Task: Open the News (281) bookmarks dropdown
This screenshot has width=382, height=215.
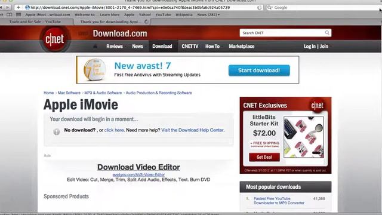Action: (208, 14)
